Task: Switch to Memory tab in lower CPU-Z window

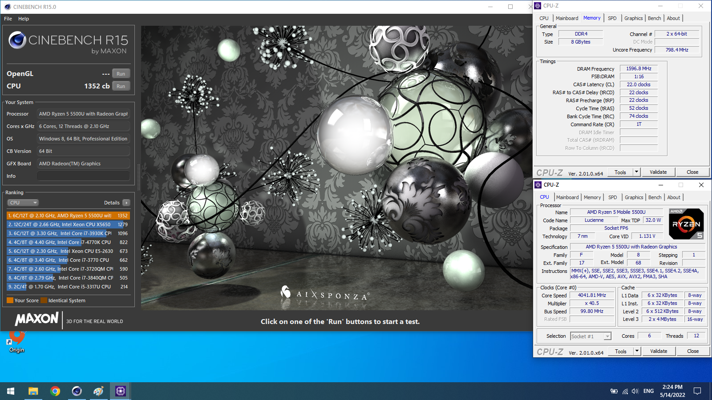Action: pyautogui.click(x=592, y=197)
